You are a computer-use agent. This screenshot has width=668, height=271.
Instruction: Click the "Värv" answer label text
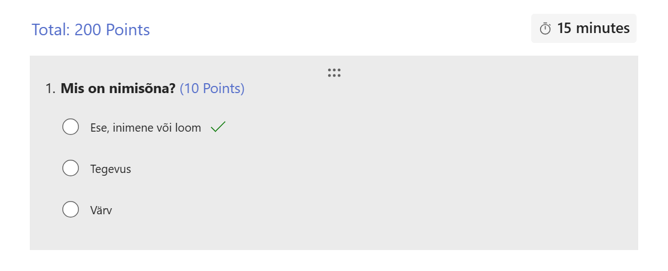click(x=101, y=210)
